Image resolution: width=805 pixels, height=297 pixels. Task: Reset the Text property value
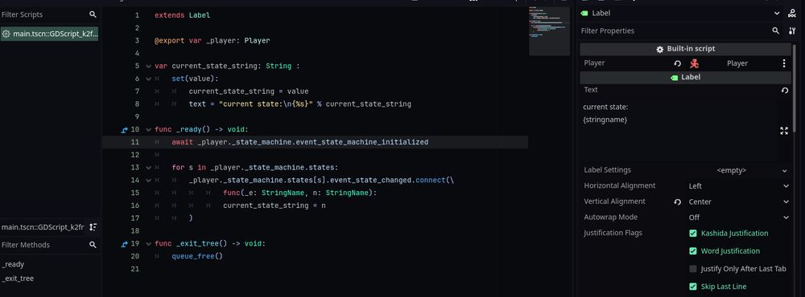784,90
